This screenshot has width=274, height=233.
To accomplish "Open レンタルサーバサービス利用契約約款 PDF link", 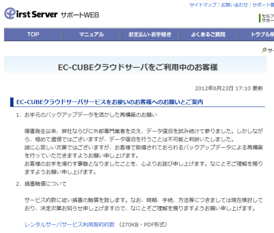I will (x=70, y=224).
